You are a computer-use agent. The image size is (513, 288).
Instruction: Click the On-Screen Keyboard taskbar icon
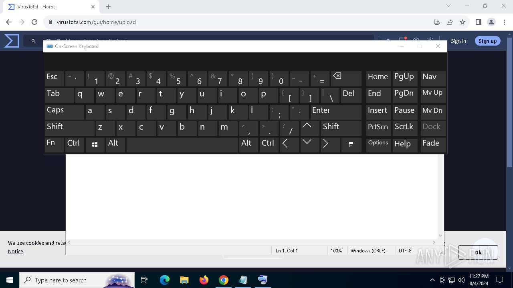(x=263, y=280)
